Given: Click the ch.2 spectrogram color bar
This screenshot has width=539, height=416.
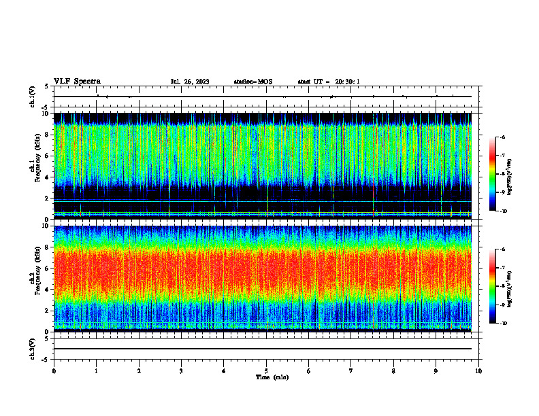Looking at the screenshot, I should pos(492,286).
